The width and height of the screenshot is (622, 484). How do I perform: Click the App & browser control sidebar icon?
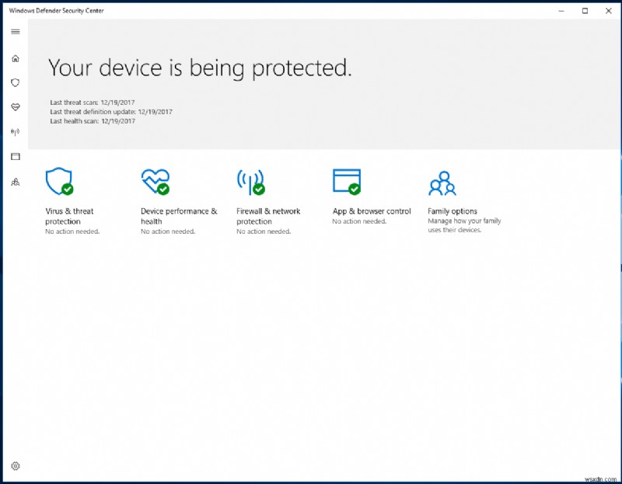14,156
